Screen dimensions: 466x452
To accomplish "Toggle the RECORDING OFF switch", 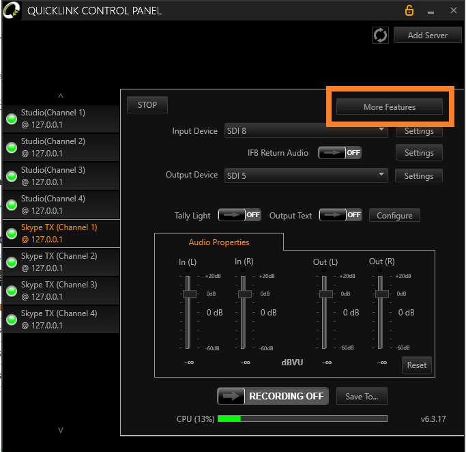I will click(x=273, y=396).
